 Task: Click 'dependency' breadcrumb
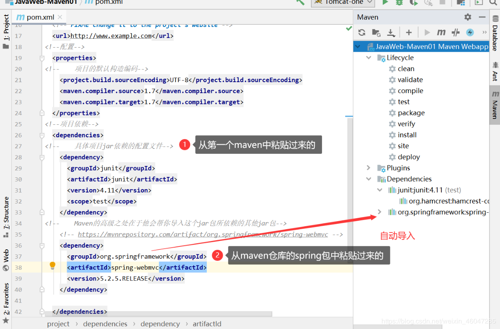160,324
